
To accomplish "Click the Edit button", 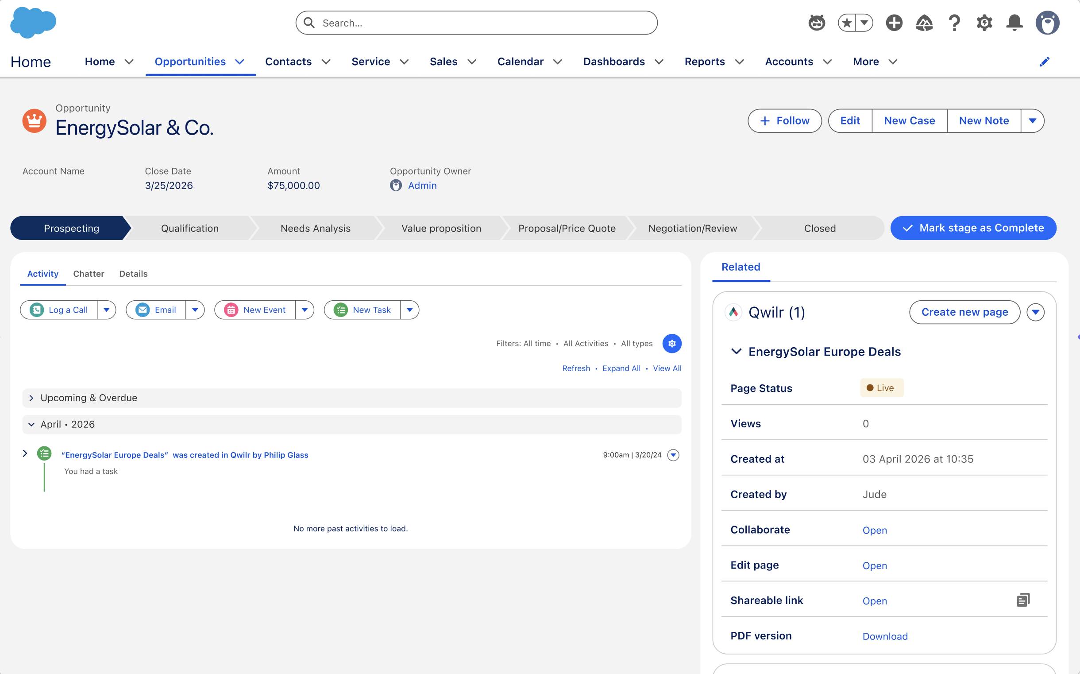I will pos(850,121).
